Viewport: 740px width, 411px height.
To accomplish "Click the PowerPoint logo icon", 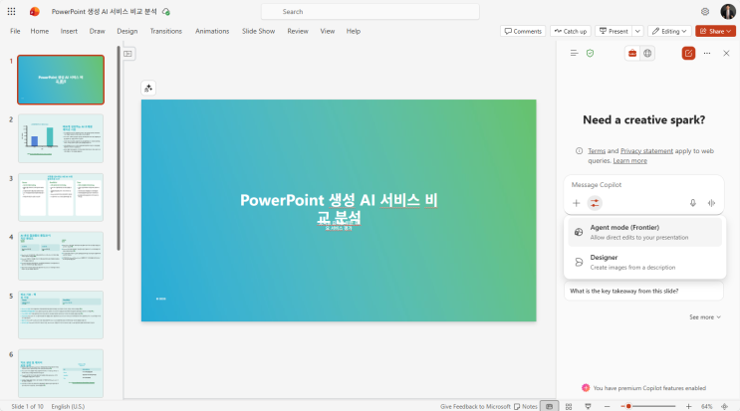I will (x=35, y=11).
